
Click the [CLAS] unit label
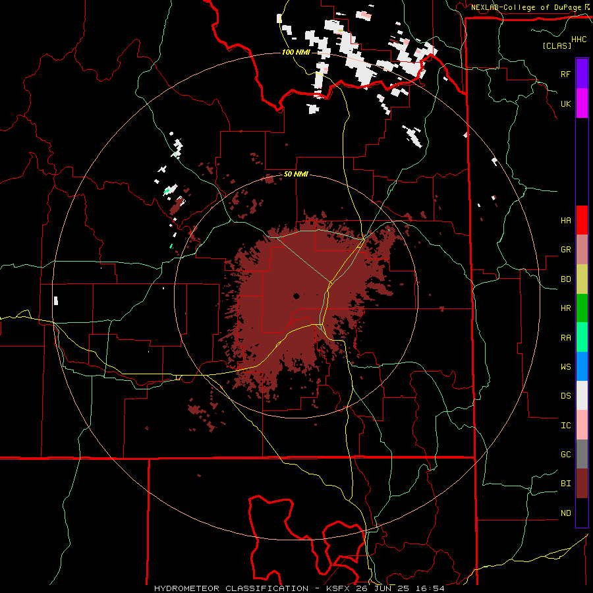click(x=556, y=46)
